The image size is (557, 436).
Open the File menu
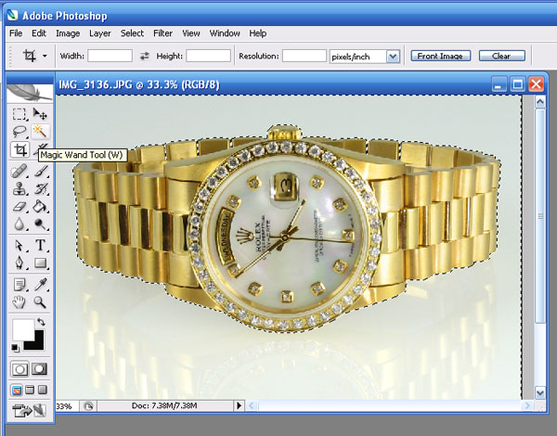tap(16, 33)
